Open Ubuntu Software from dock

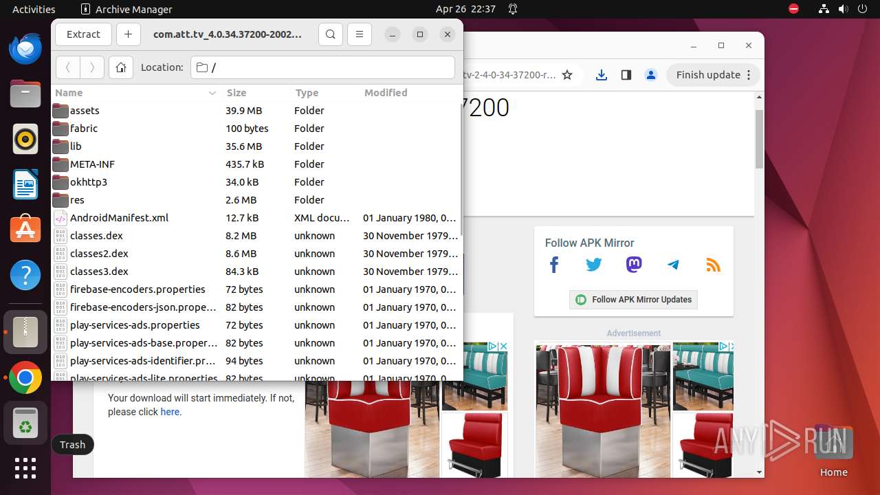pyautogui.click(x=25, y=230)
